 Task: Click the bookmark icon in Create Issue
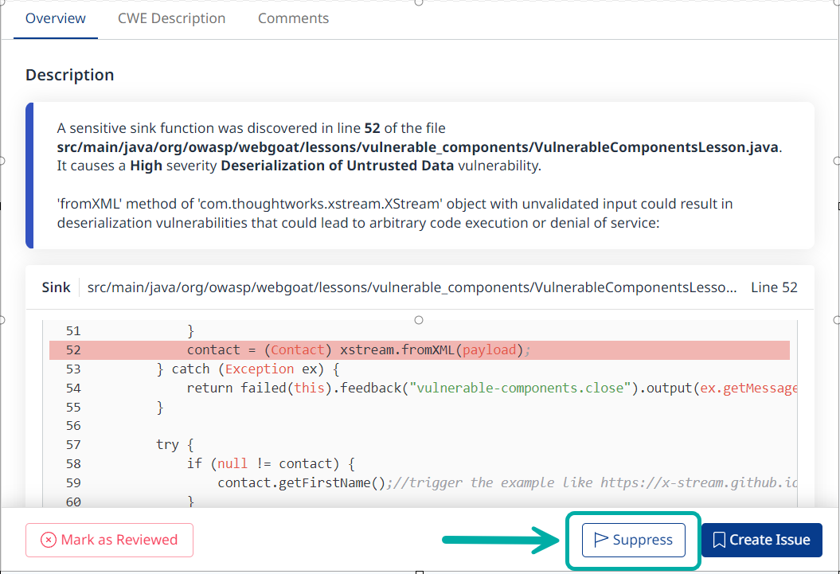(x=719, y=540)
